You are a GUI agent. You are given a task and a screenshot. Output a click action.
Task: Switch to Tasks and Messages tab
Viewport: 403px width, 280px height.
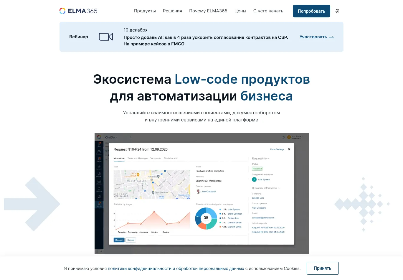click(138, 159)
